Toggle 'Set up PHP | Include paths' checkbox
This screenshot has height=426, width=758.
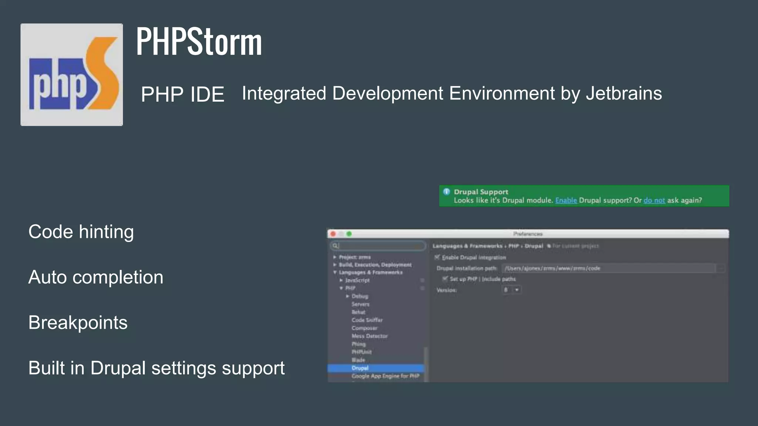445,278
